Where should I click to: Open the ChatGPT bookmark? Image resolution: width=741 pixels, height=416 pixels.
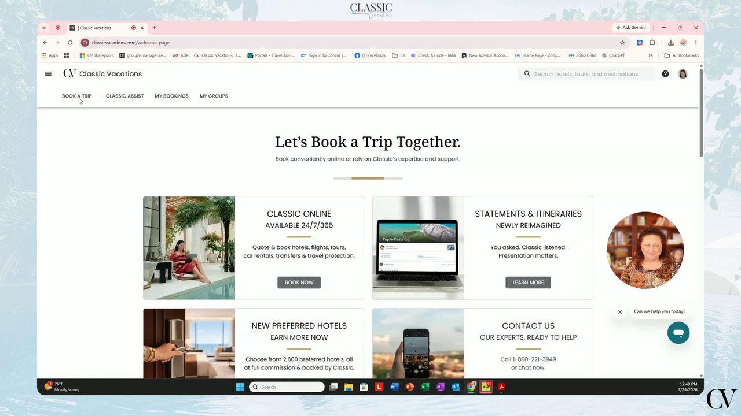(x=614, y=55)
